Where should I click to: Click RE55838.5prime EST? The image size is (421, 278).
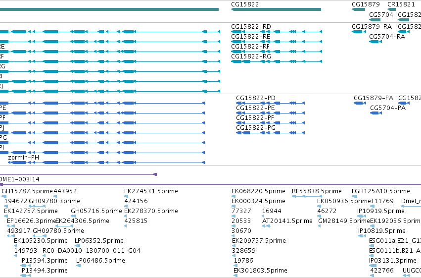[x=307, y=196]
